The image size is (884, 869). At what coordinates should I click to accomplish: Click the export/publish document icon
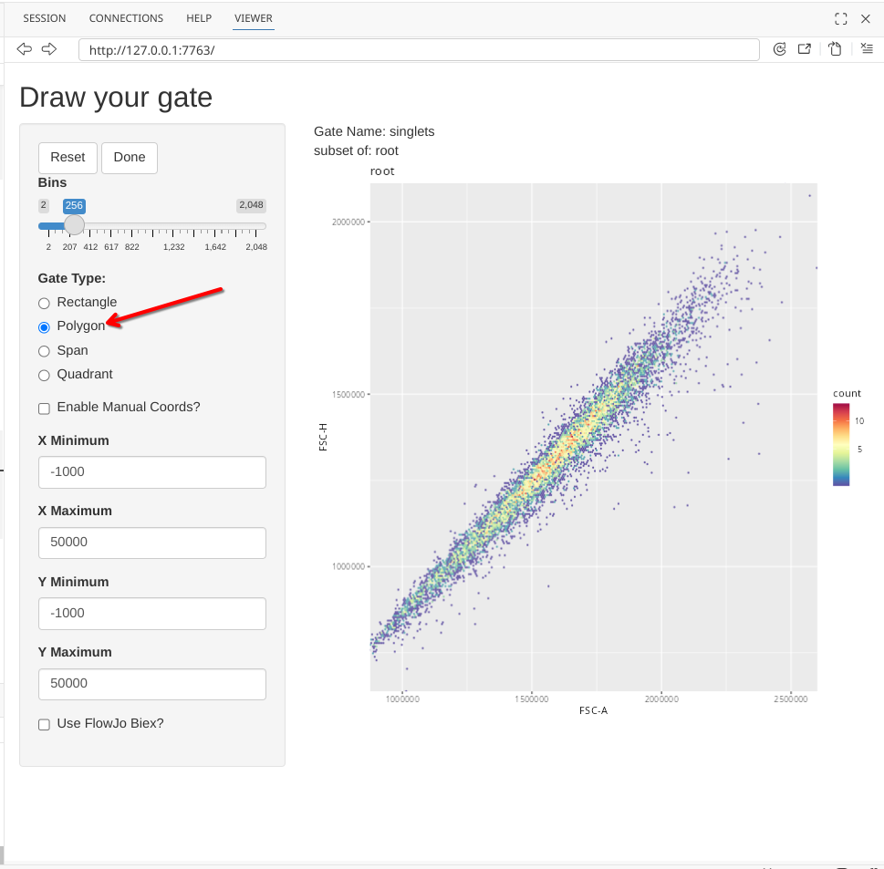835,49
